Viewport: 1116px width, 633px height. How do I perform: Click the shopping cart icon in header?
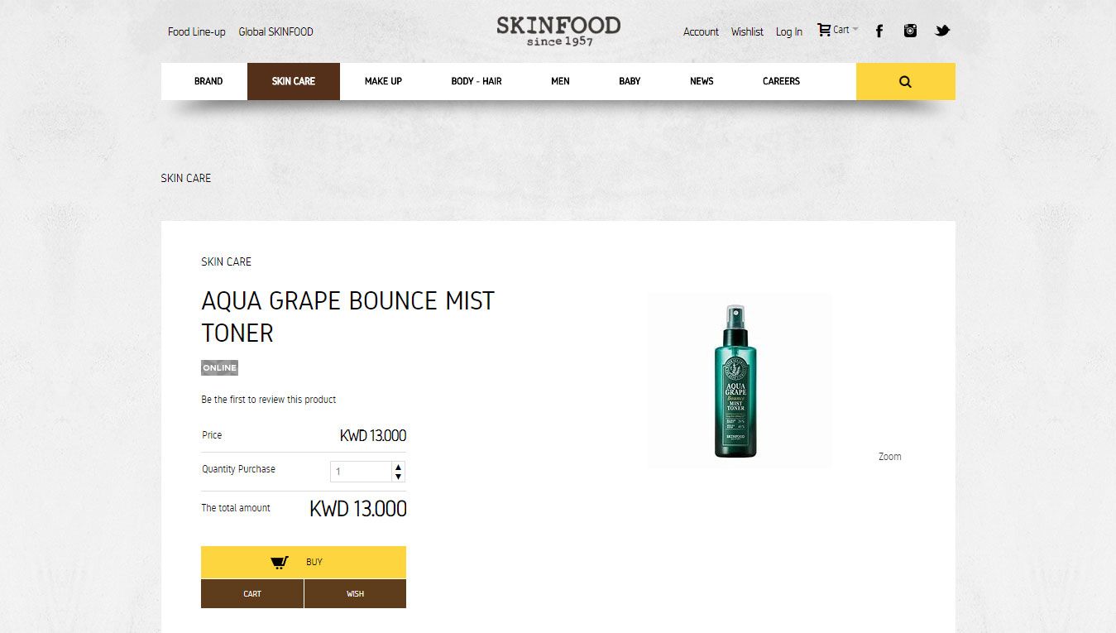click(x=824, y=30)
